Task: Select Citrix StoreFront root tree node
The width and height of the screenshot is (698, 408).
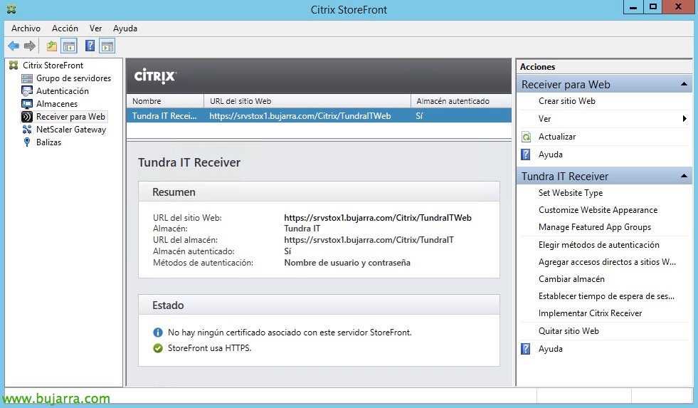Action: pos(53,66)
